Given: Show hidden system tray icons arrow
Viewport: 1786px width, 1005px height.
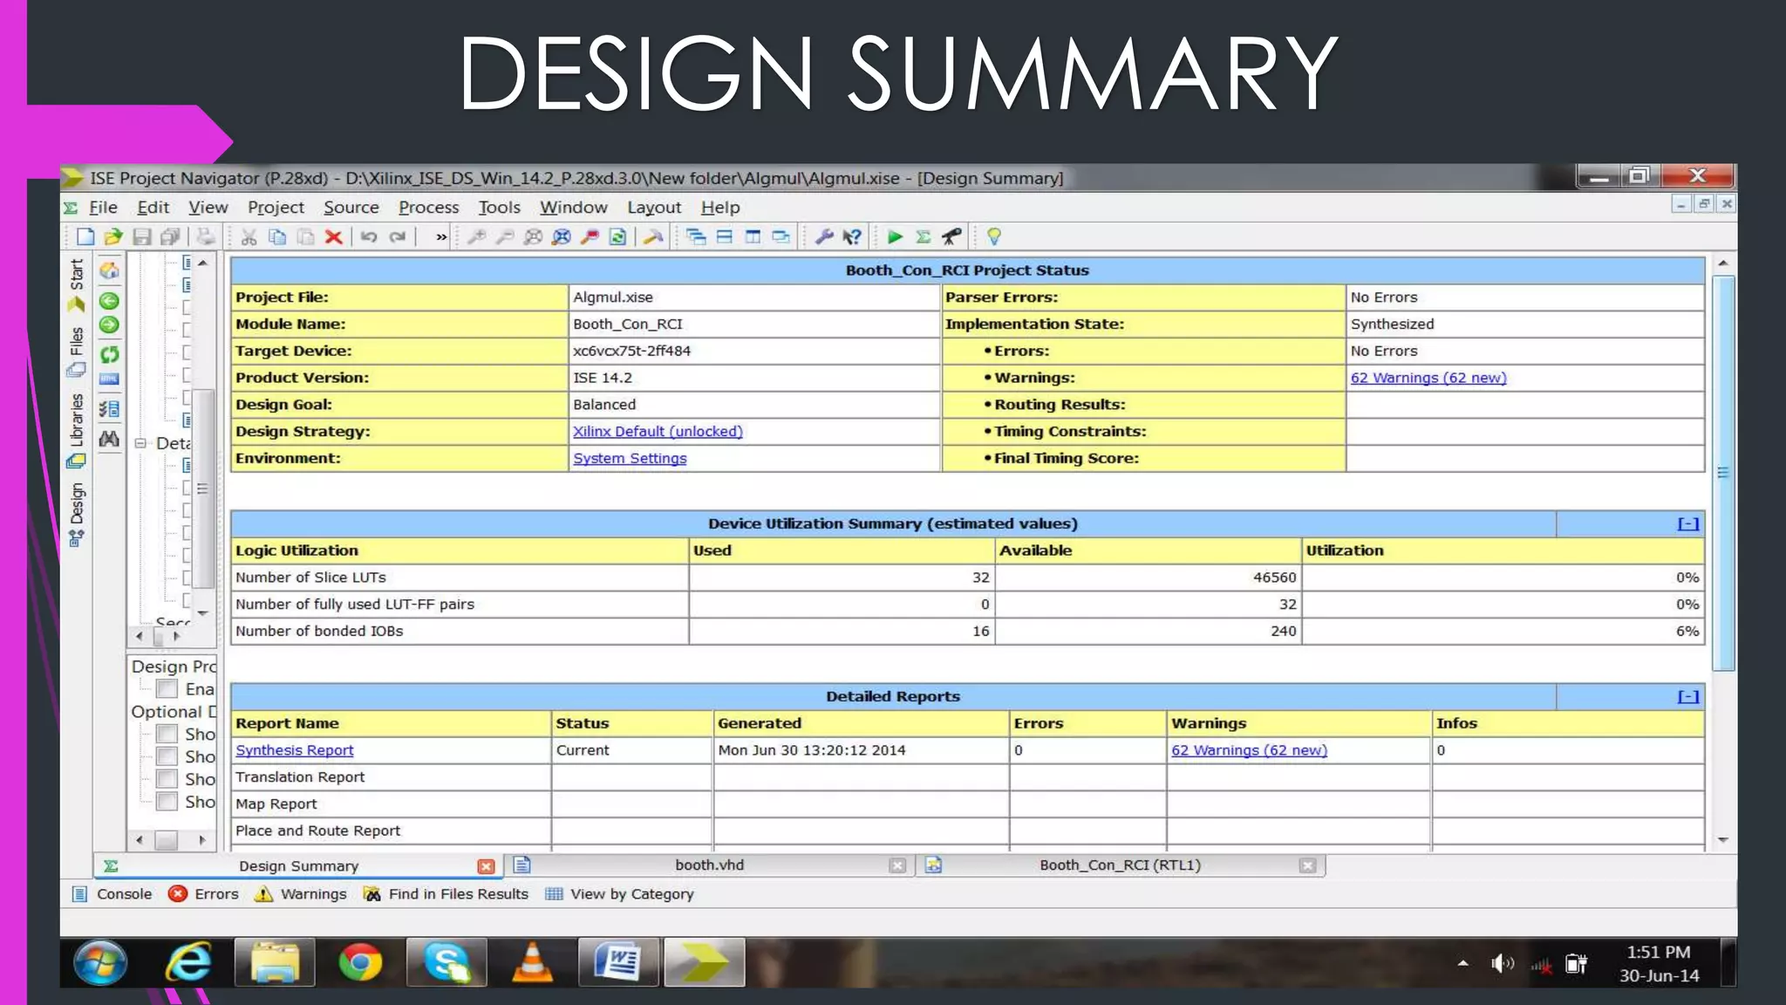Looking at the screenshot, I should pyautogui.click(x=1463, y=963).
